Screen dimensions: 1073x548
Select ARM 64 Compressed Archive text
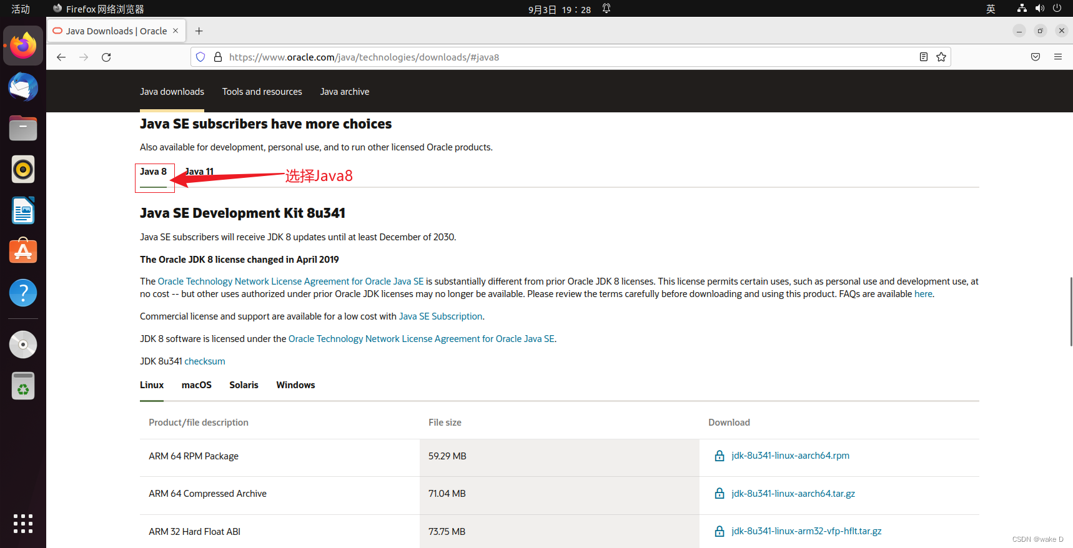point(207,494)
